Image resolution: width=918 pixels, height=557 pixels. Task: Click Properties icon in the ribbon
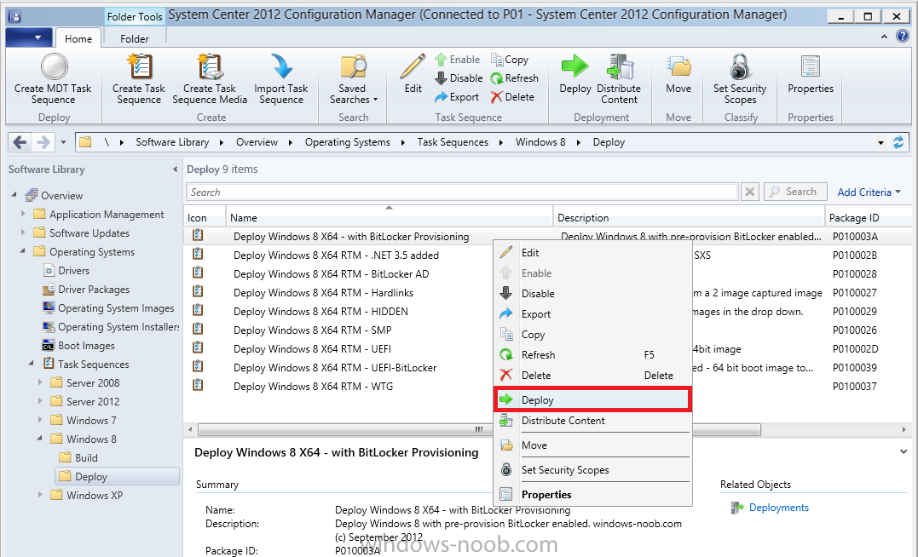811,66
